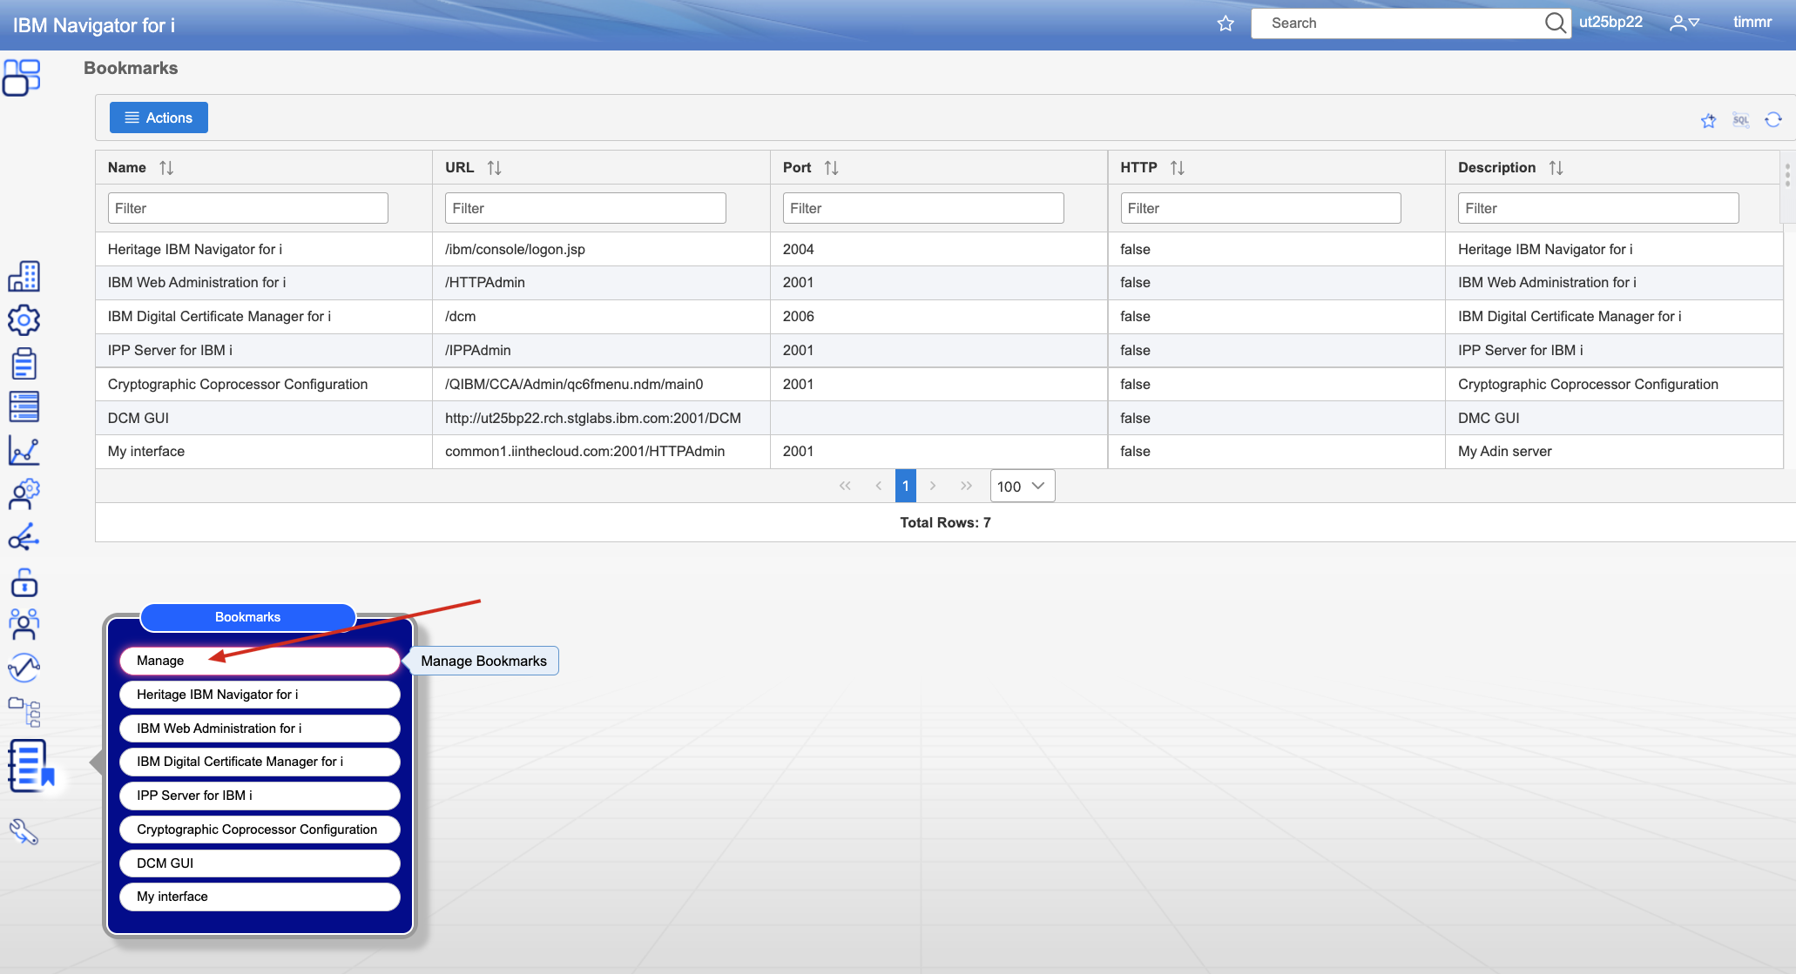Sort table by Description column
Screen dimensions: 1796x974
tap(1556, 168)
